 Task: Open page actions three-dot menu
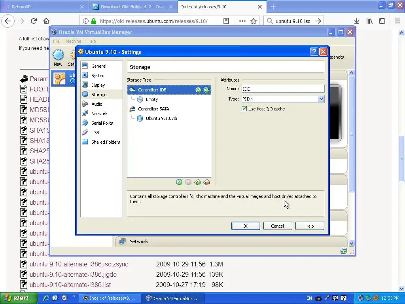click(242, 21)
